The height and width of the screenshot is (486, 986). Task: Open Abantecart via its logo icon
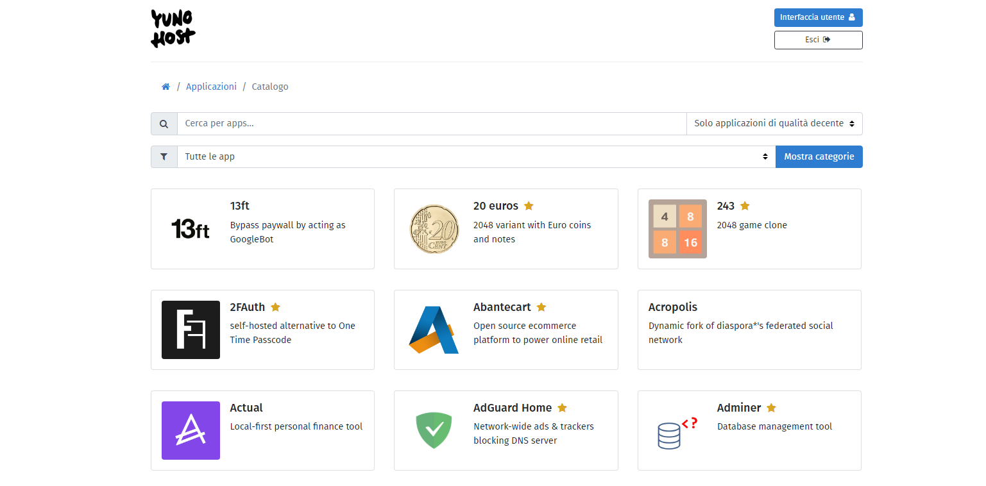point(434,330)
